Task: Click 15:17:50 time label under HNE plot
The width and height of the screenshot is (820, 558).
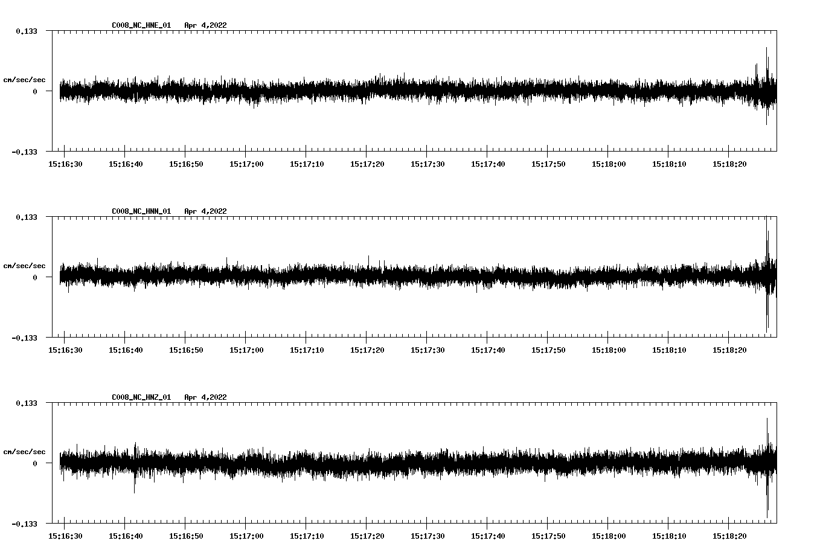Action: [x=548, y=164]
